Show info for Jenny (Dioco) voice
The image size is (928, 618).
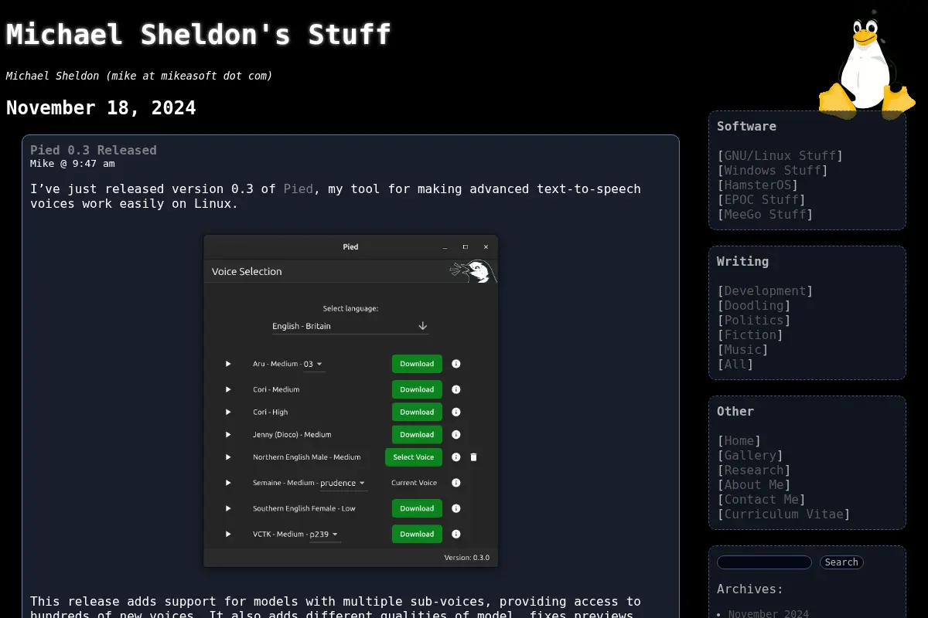pyautogui.click(x=456, y=434)
